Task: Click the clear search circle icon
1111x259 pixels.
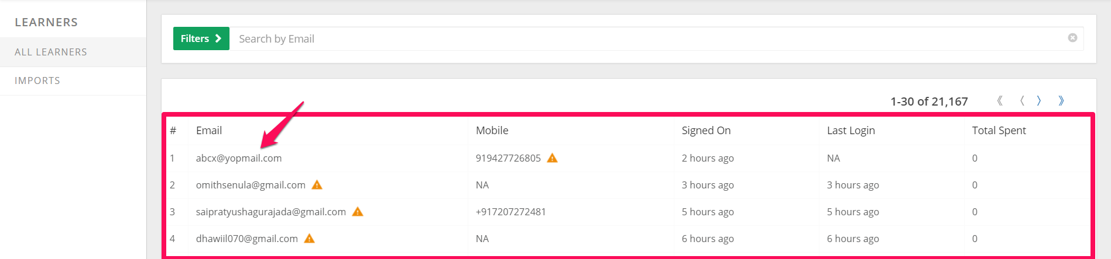Action: pyautogui.click(x=1072, y=38)
